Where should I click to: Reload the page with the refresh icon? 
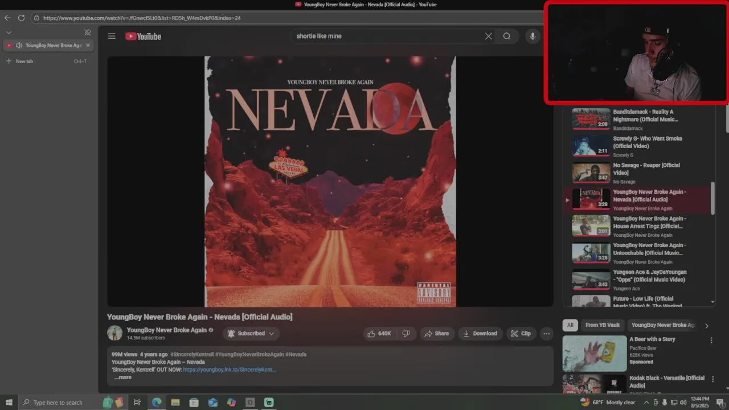coord(21,18)
